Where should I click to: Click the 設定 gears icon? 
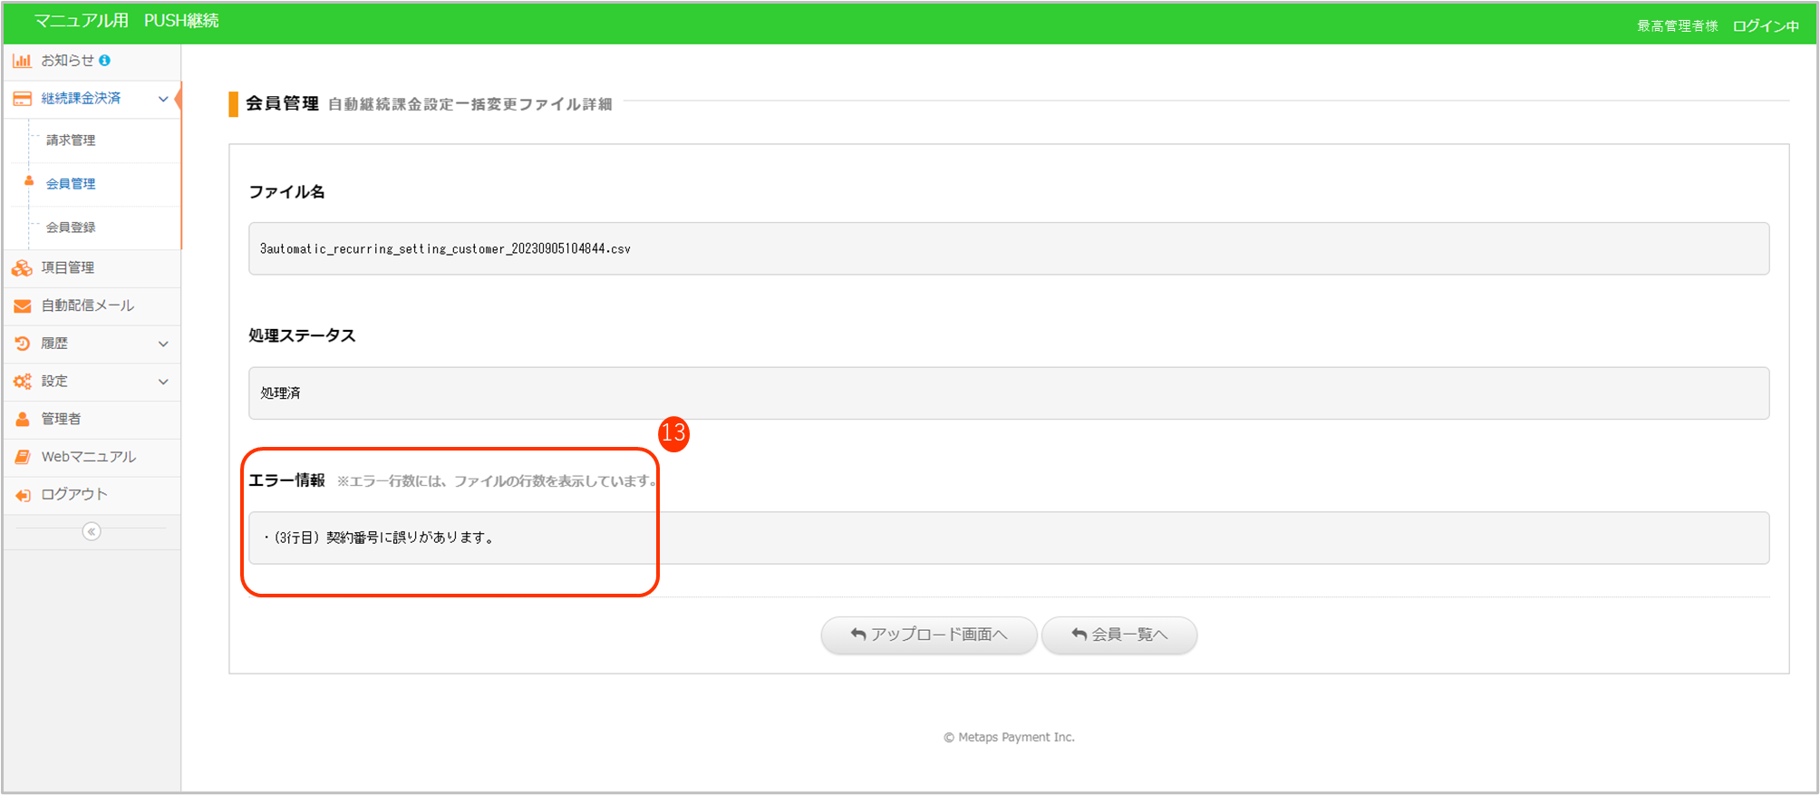click(22, 382)
